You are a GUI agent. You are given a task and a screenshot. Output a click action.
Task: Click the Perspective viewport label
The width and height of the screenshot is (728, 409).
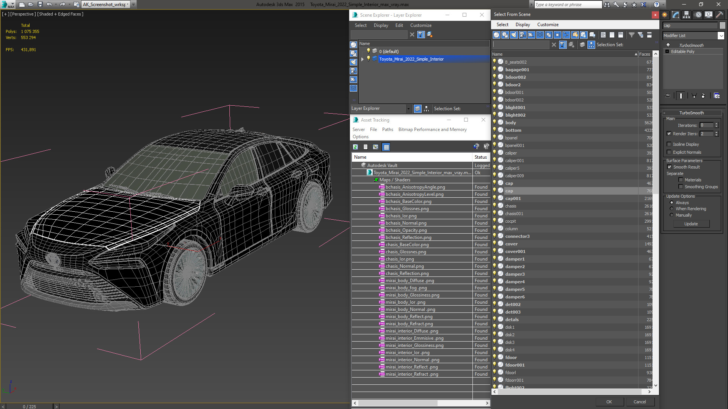23,14
